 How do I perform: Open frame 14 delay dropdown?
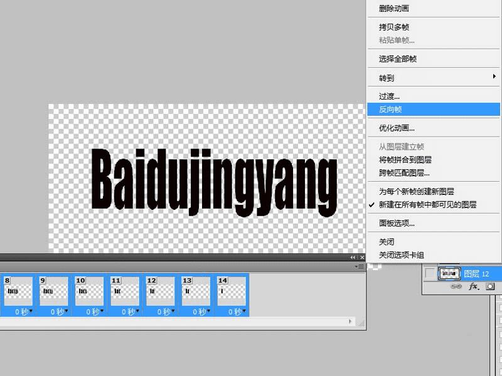point(237,311)
